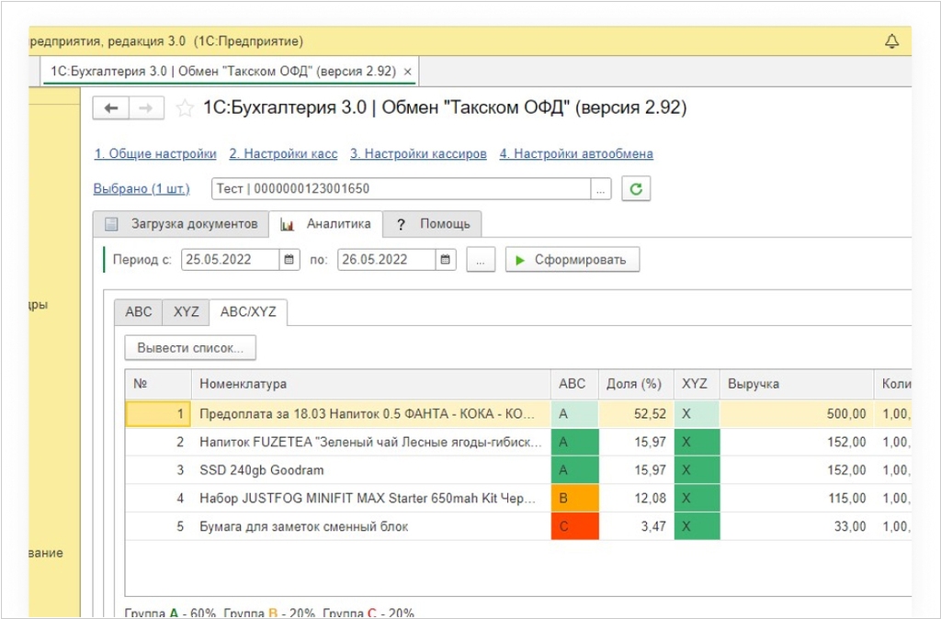Select the ABC analysis tab

(x=139, y=312)
